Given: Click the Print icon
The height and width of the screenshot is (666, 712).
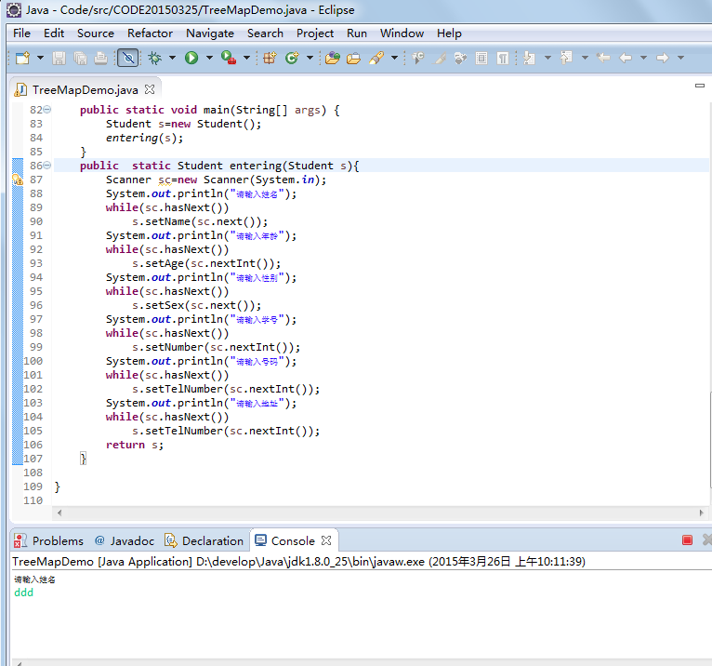Looking at the screenshot, I should point(100,59).
